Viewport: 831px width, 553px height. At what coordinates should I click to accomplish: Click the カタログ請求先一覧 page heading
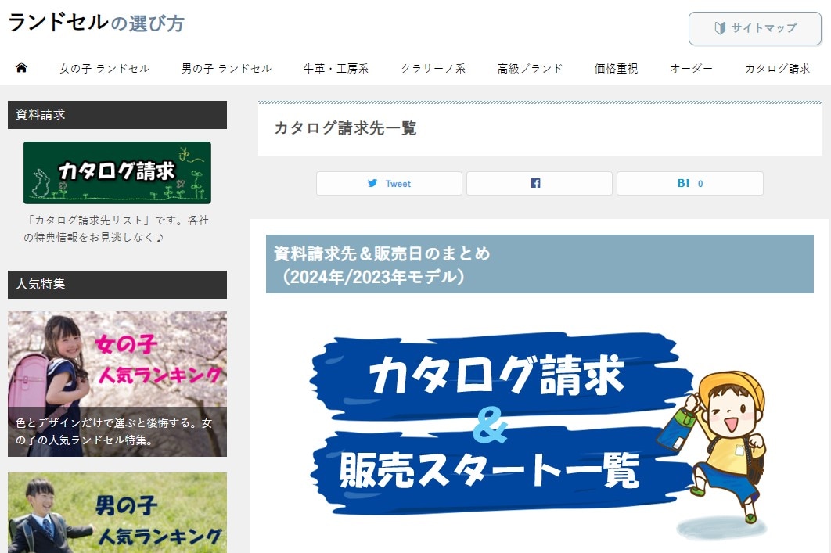click(x=345, y=128)
